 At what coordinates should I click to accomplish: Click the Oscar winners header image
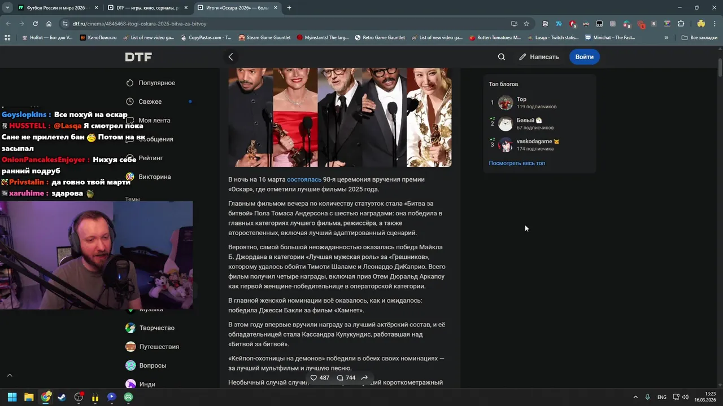coord(339,117)
